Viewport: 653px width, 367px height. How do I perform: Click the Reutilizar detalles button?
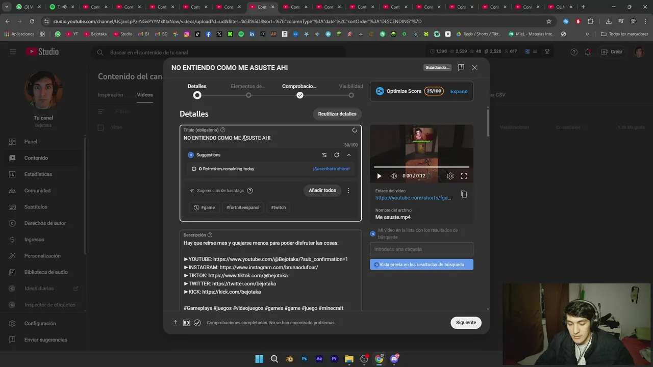point(337,114)
